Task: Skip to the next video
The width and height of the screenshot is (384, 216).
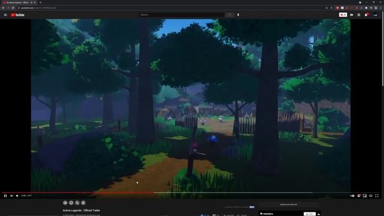Action: [x=11, y=196]
